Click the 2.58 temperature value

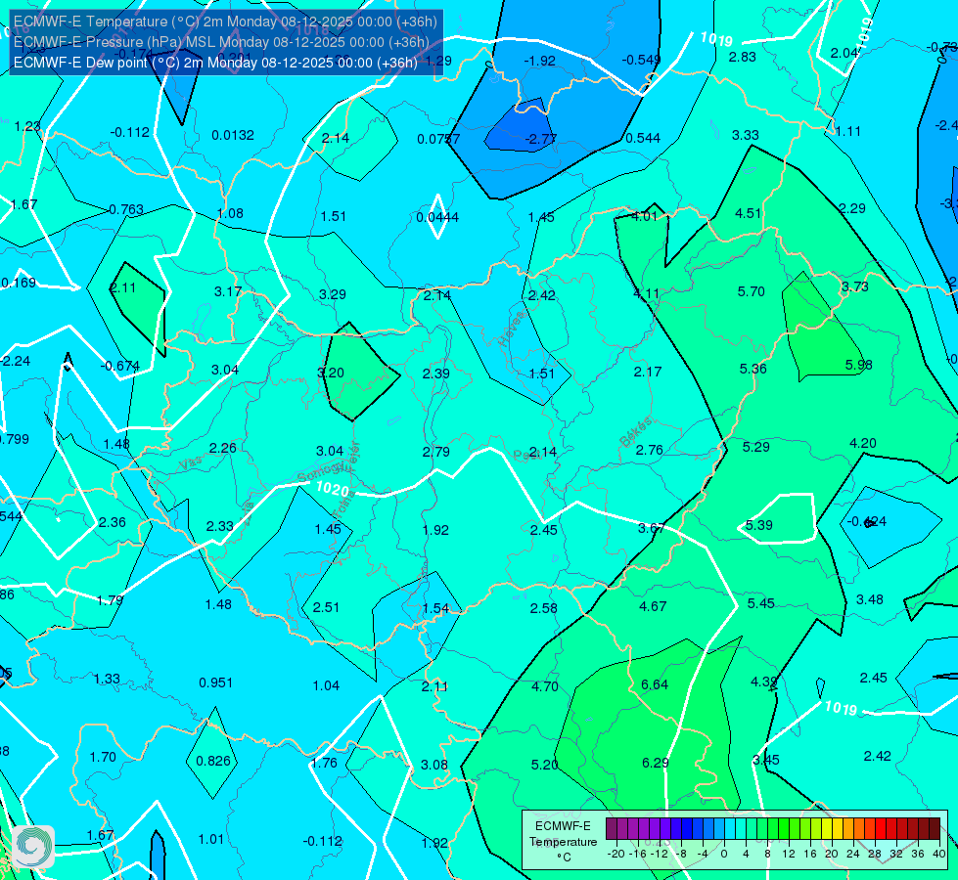click(x=544, y=608)
